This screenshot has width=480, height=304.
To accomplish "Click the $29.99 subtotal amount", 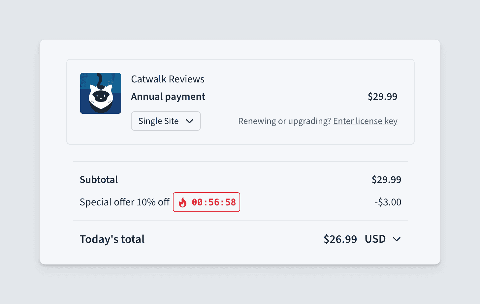I will (386, 180).
